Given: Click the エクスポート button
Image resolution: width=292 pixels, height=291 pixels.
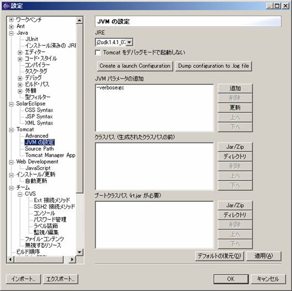Looking at the screenshot, I should tap(60, 279).
